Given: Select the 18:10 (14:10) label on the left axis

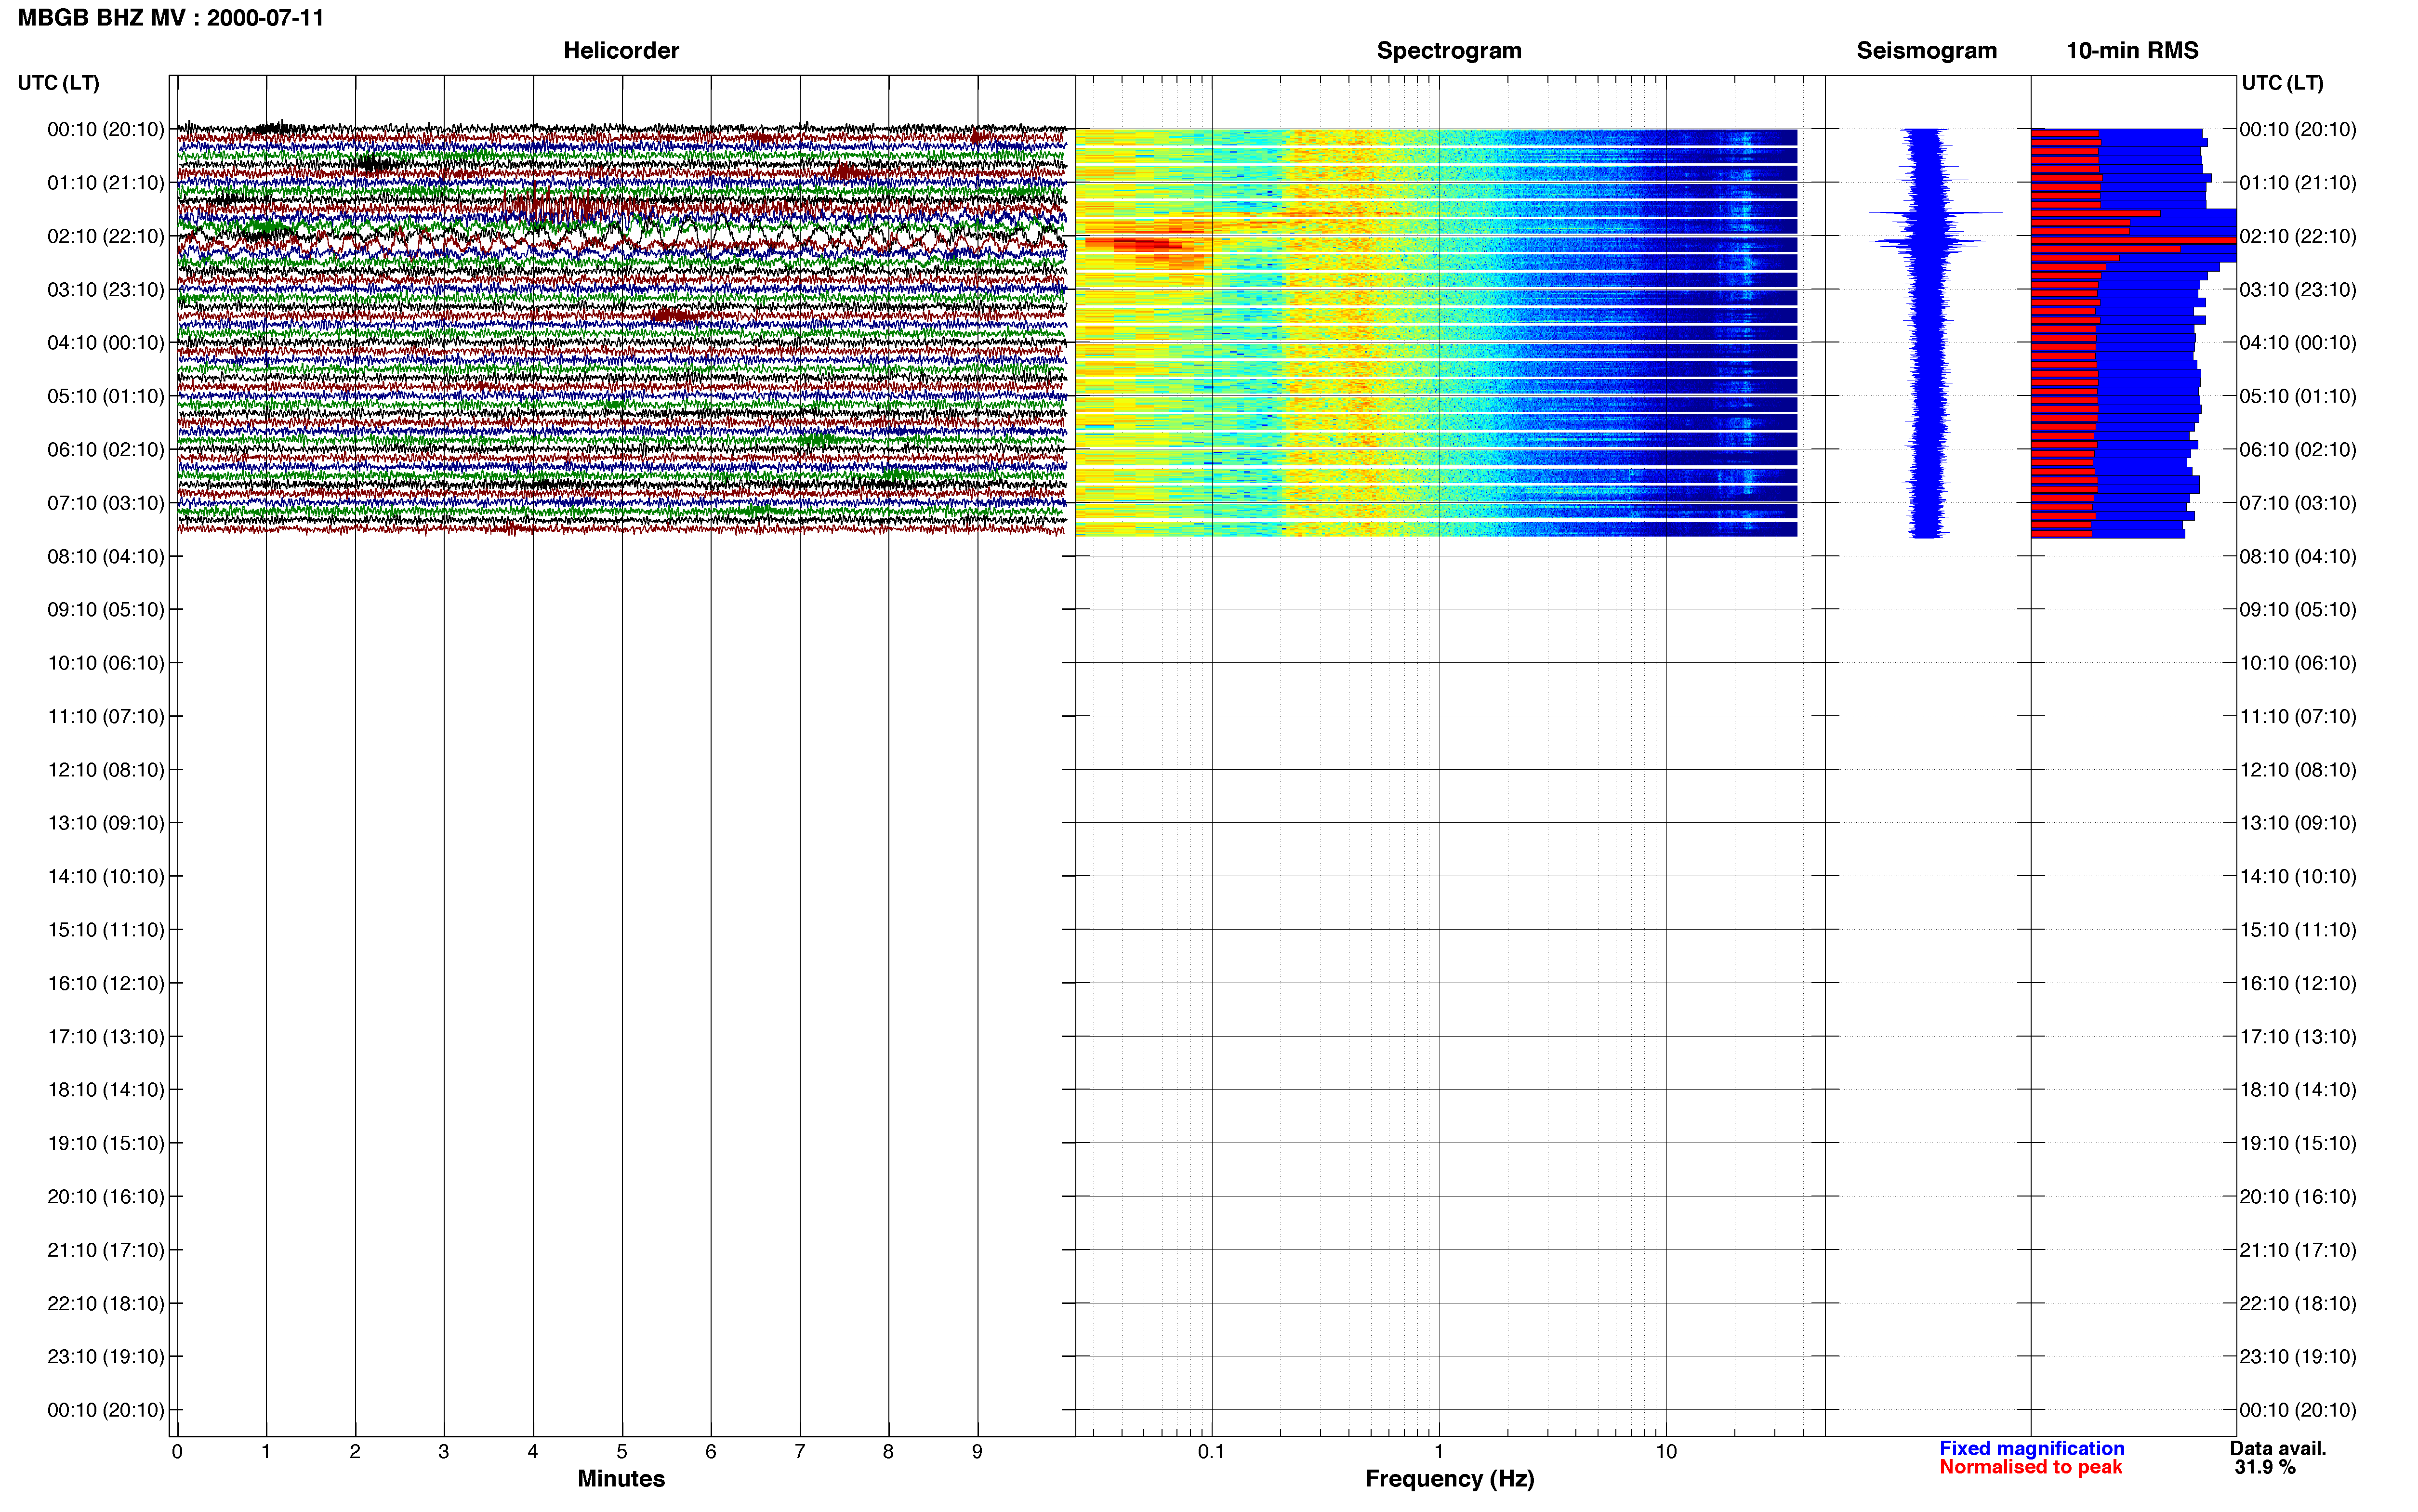Looking at the screenshot, I should pos(106,1089).
